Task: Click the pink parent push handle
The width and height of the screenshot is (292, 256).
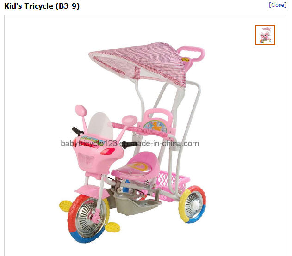Action: pos(191,53)
